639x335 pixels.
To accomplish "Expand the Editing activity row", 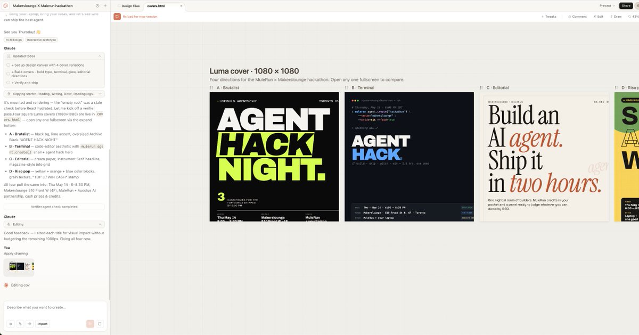I will (54, 224).
